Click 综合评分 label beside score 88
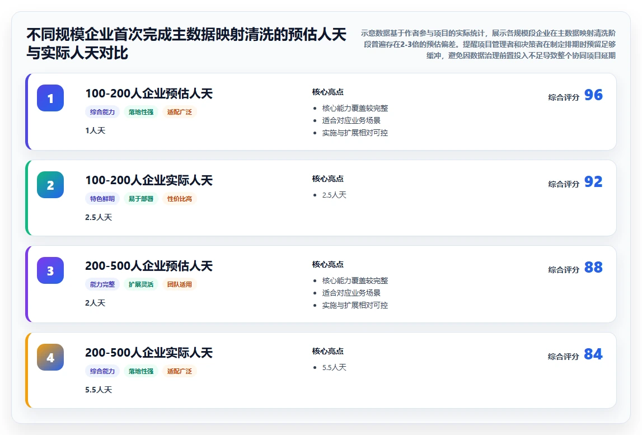642x435 pixels. 564,270
